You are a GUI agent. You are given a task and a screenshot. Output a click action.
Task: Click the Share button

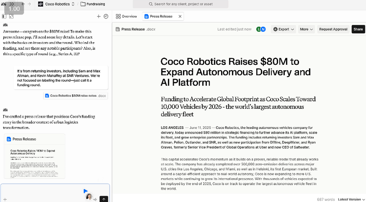pyautogui.click(x=358, y=29)
